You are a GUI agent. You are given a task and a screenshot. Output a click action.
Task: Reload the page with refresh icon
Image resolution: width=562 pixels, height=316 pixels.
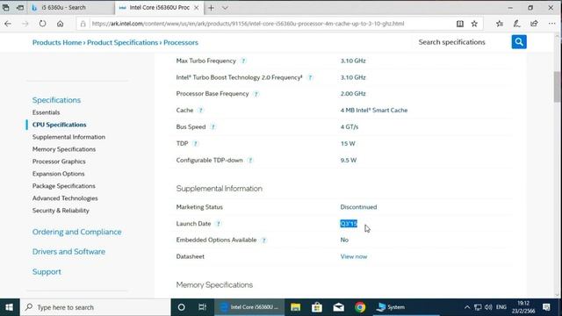(42, 24)
